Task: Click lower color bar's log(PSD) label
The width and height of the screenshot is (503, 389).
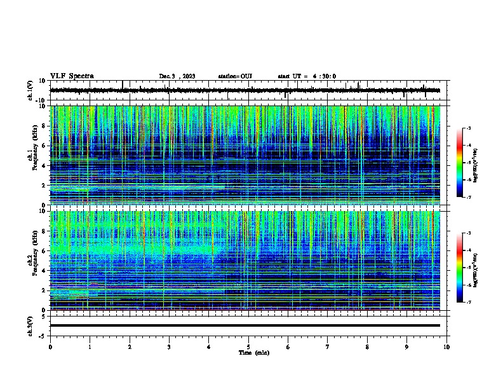Action: [476, 270]
